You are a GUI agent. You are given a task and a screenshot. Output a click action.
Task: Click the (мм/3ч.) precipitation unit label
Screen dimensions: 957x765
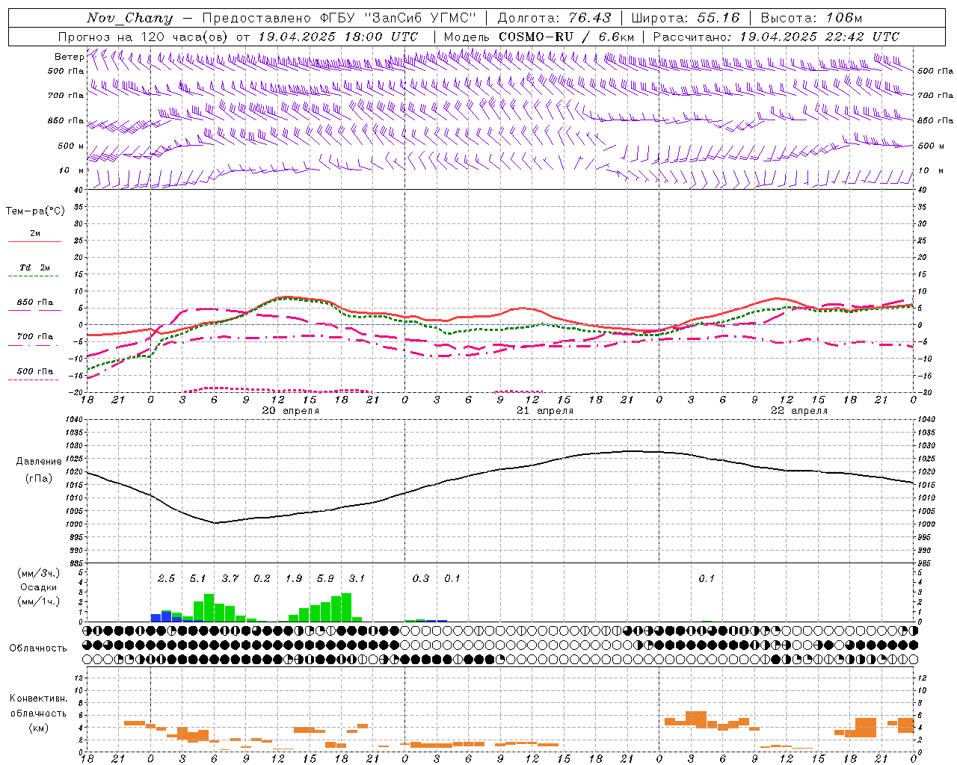click(39, 573)
